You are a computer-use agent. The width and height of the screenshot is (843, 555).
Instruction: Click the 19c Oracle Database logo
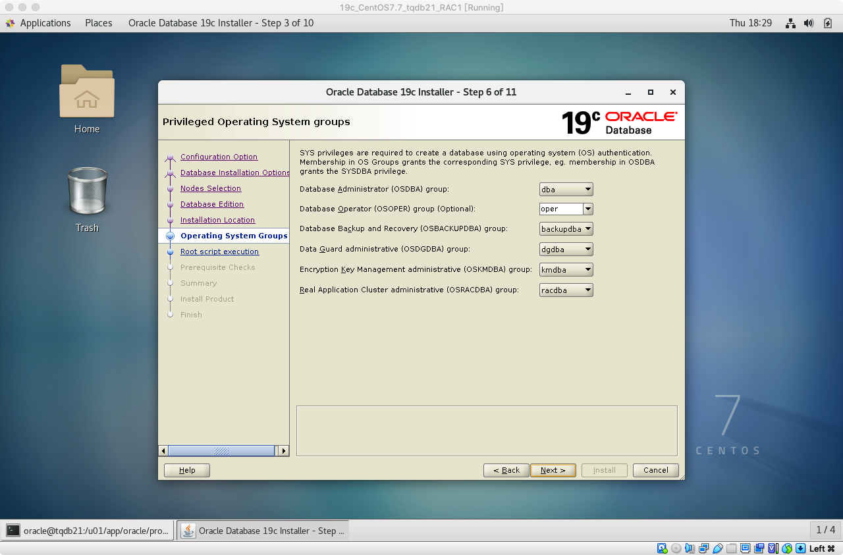[x=619, y=122]
